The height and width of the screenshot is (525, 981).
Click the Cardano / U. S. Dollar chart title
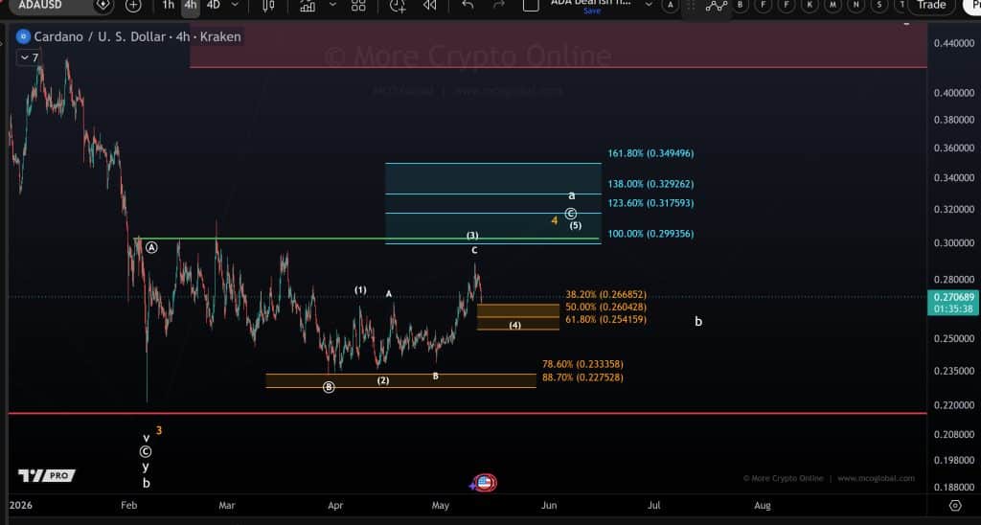pos(137,37)
